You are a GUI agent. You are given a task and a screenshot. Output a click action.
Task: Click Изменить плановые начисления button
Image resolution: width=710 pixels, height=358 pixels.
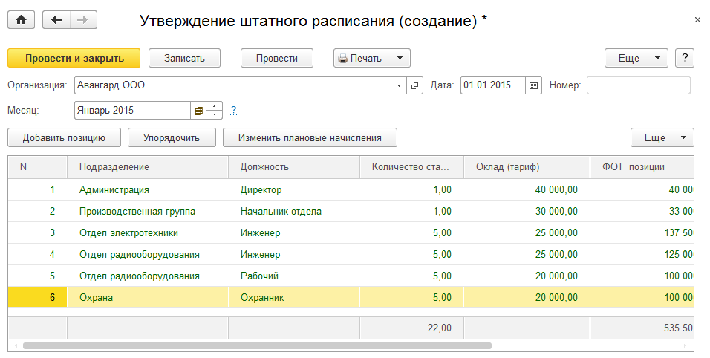click(x=310, y=137)
